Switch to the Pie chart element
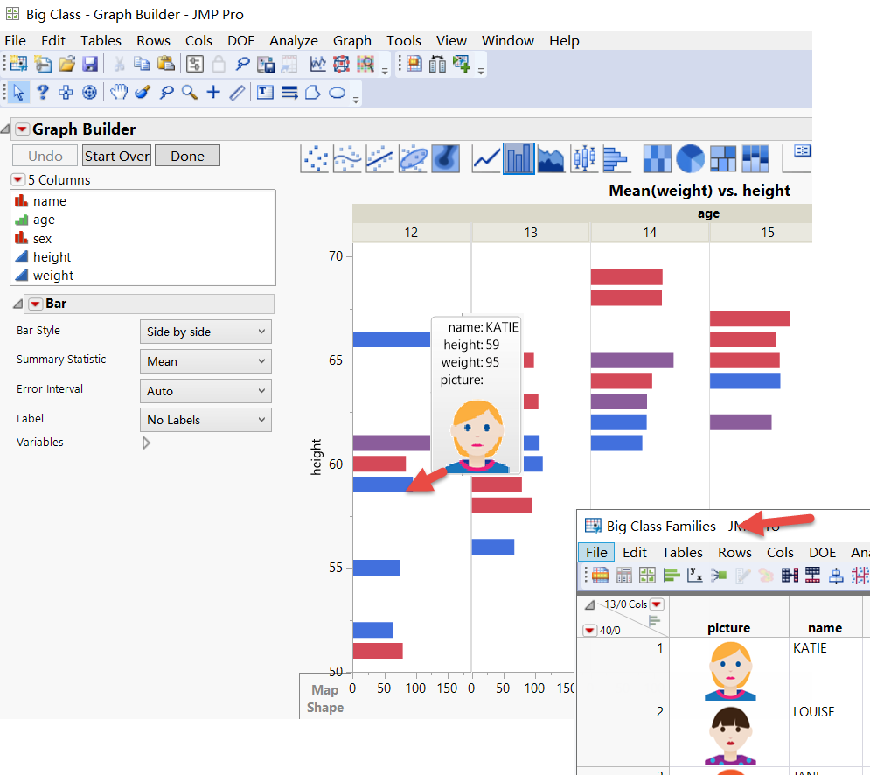The height and width of the screenshot is (775, 870). [690, 158]
